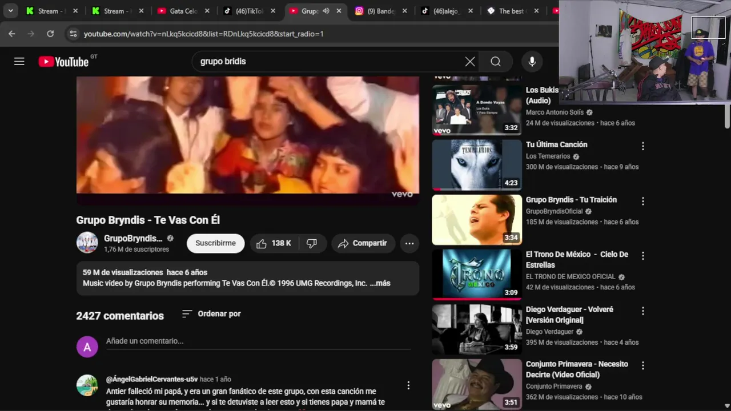731x411 pixels.
Task: Click the magnifier search button
Action: 496,62
